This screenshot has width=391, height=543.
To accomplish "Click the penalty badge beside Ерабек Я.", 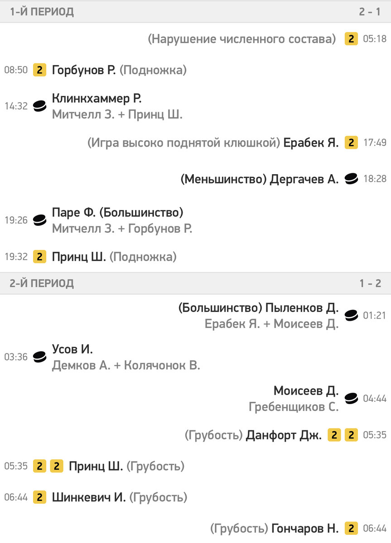I will tap(351, 143).
